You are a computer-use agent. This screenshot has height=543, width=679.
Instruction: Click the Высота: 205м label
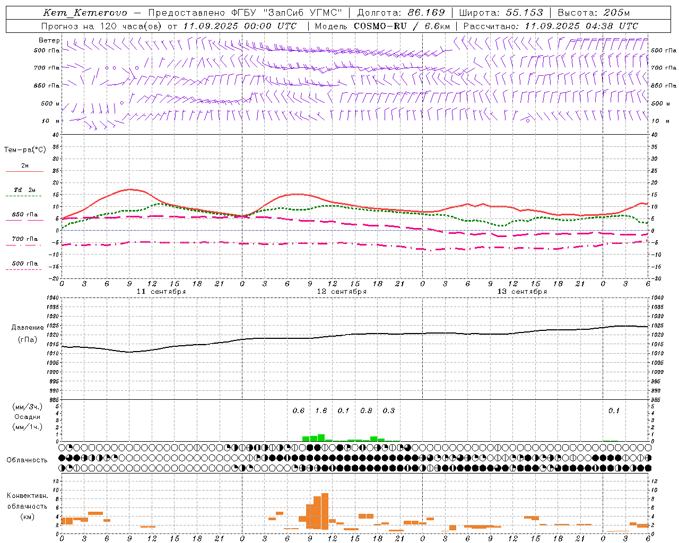(x=594, y=13)
